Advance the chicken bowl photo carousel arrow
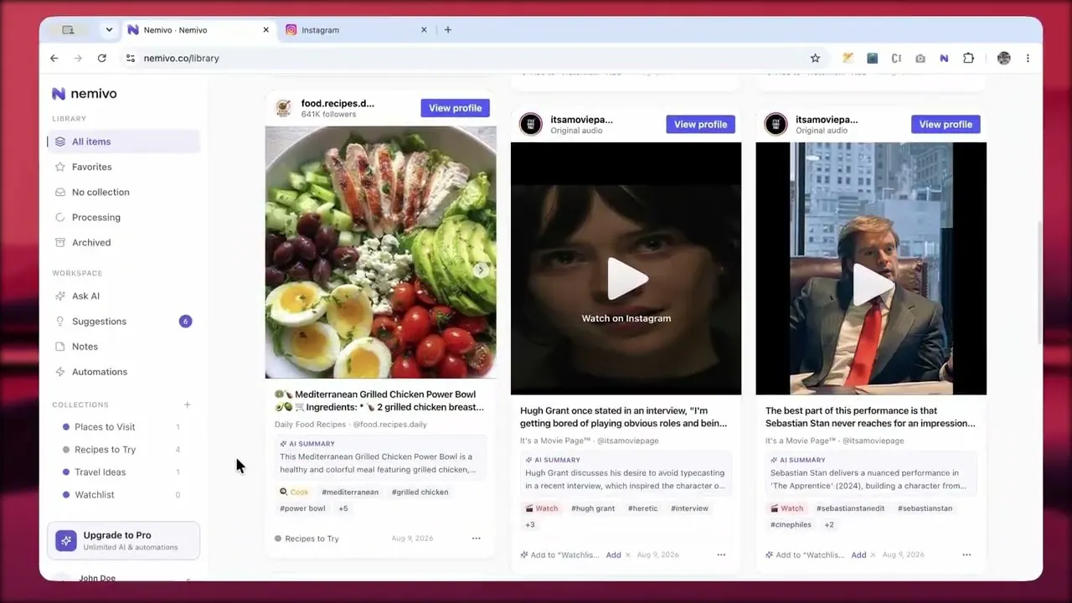 click(x=481, y=270)
